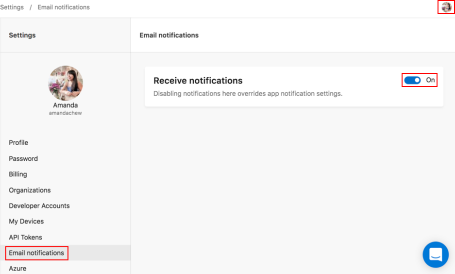Viewport: 455px width, 274px height.
Task: Open the Profile settings page
Action: [18, 142]
